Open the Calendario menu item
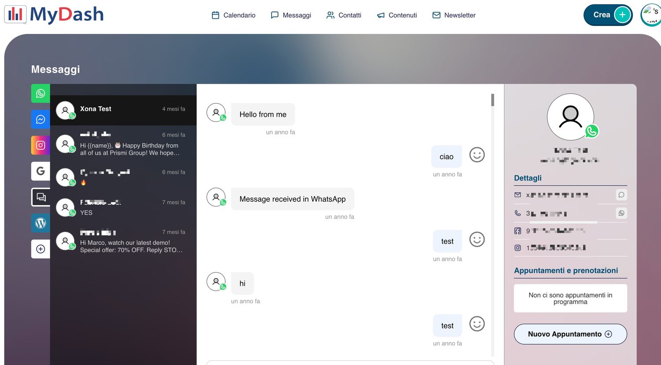Image resolution: width=661 pixels, height=365 pixels. coord(234,15)
